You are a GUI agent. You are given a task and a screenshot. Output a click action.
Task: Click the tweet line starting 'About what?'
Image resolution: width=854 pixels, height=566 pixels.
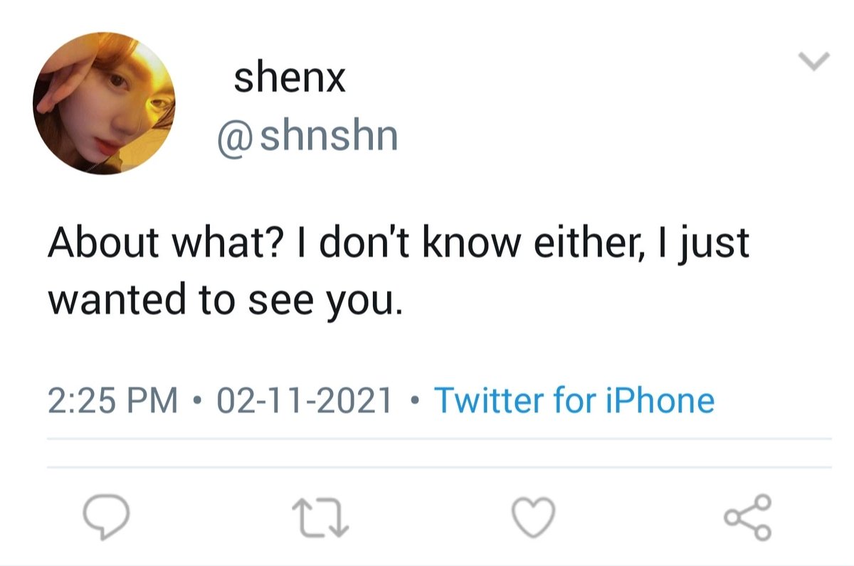click(x=399, y=244)
